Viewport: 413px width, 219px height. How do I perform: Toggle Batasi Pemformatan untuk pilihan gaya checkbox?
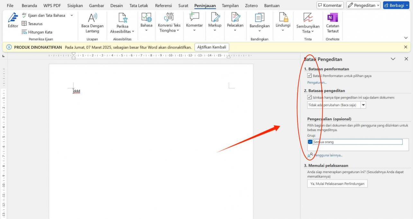pos(310,76)
